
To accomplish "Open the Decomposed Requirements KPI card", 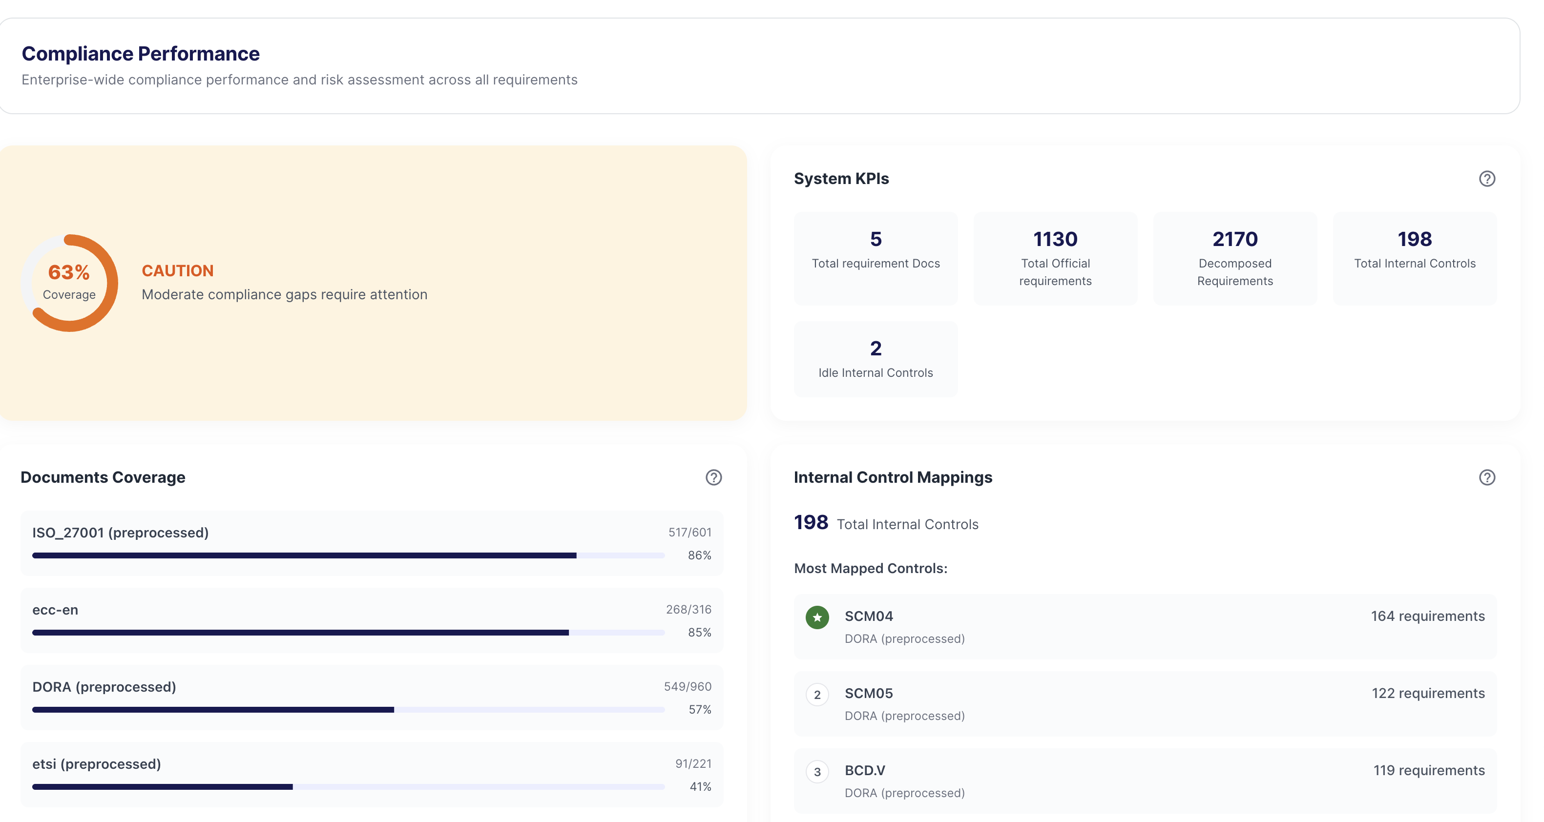I will click(1235, 258).
